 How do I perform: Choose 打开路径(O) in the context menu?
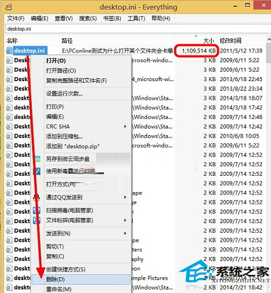tap(61, 70)
